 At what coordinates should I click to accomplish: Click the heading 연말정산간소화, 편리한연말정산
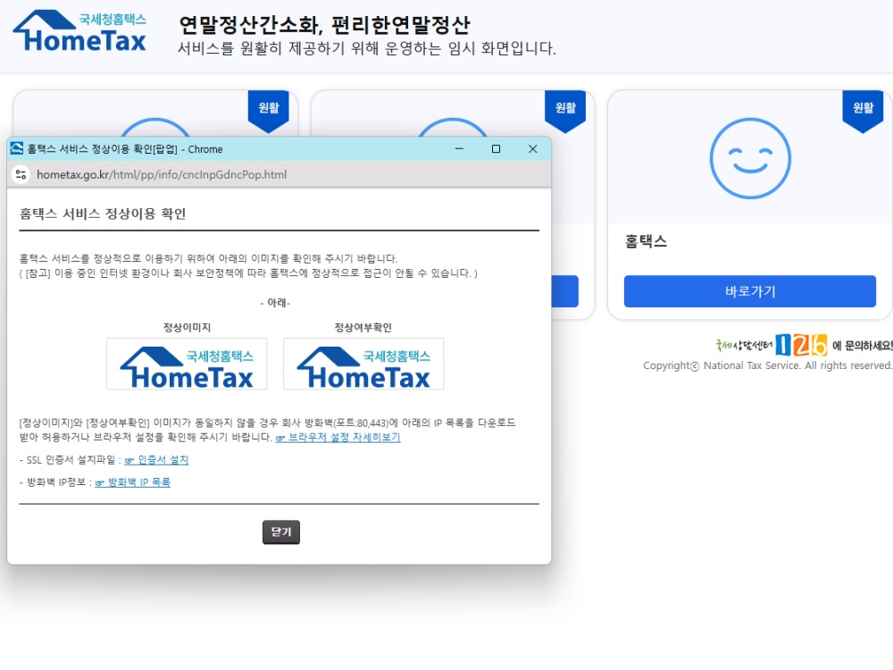[325, 24]
